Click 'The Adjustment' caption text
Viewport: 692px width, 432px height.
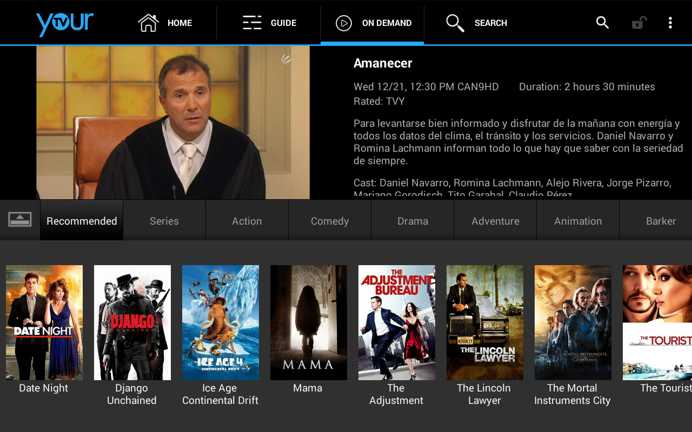pyautogui.click(x=396, y=394)
